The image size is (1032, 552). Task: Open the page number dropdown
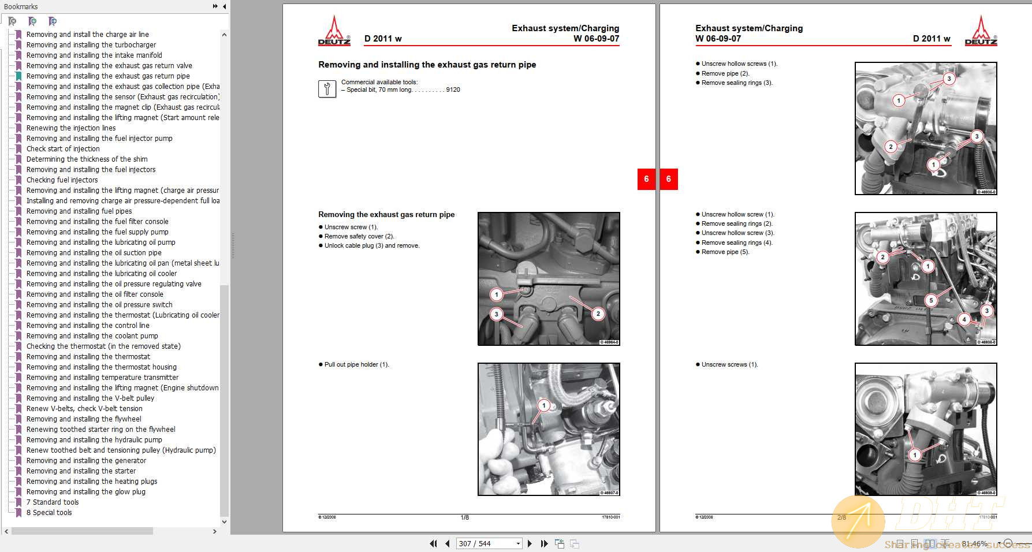(518, 543)
